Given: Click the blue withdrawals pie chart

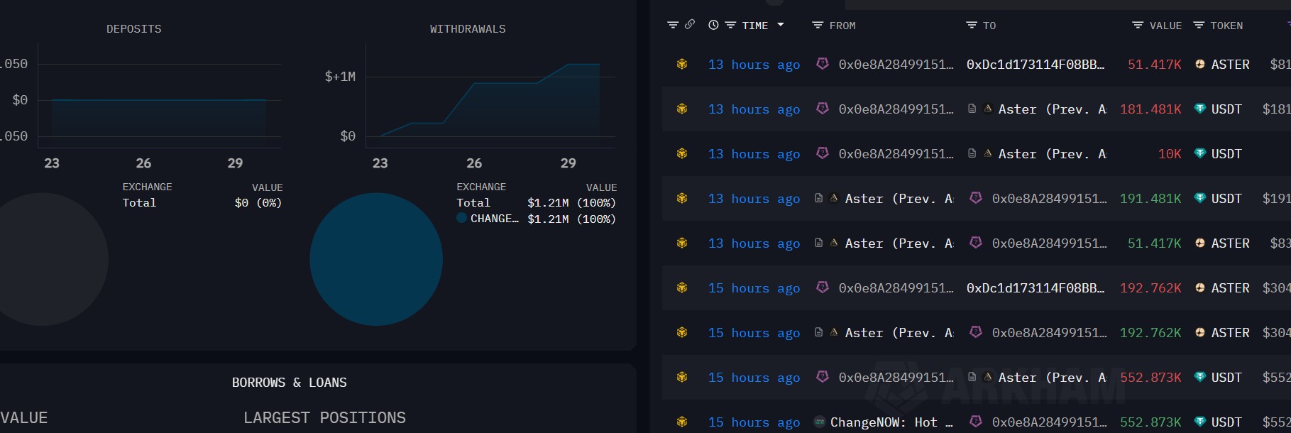Looking at the screenshot, I should [x=376, y=260].
